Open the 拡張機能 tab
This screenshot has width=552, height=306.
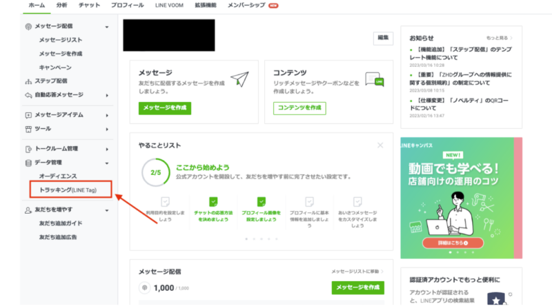206,6
